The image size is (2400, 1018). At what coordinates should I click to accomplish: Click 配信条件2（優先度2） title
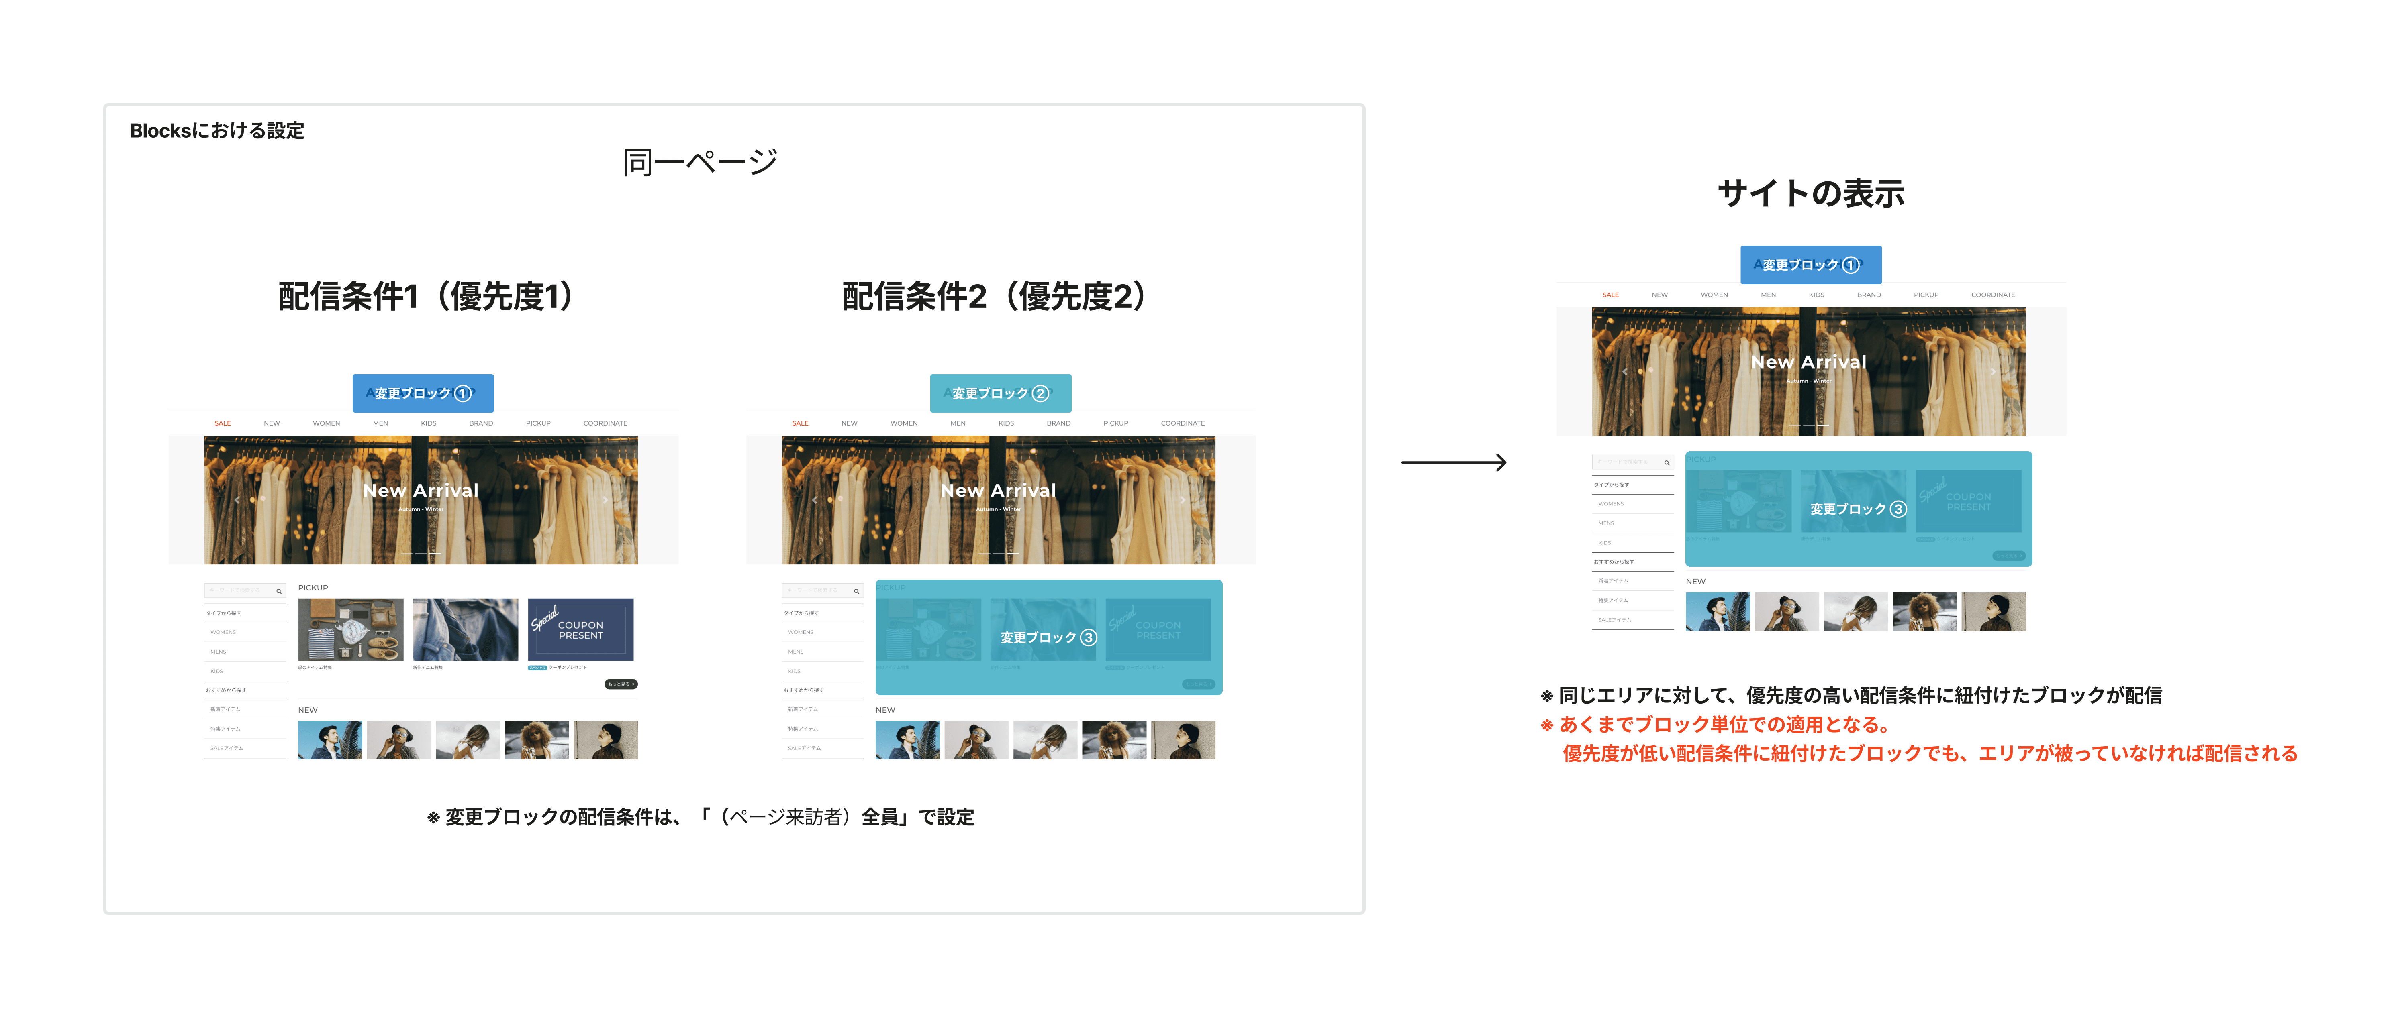(994, 296)
